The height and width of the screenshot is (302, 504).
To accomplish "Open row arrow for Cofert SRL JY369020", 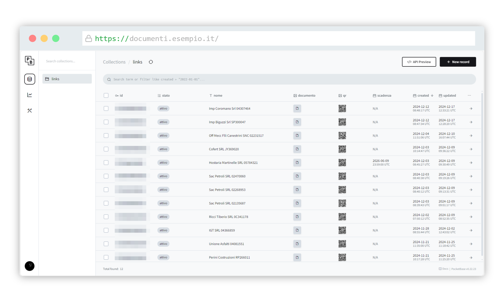I will pos(471,149).
